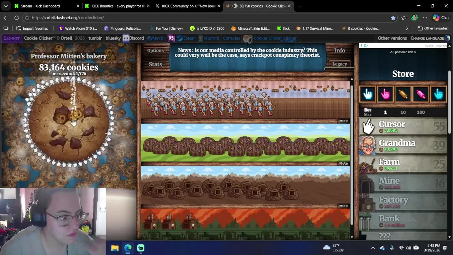The height and width of the screenshot is (255, 453).
Task: Open the Change language menu
Action: pos(430,38)
